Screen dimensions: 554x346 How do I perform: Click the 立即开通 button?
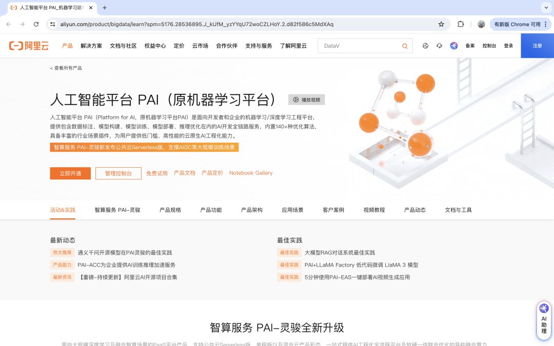coord(70,173)
